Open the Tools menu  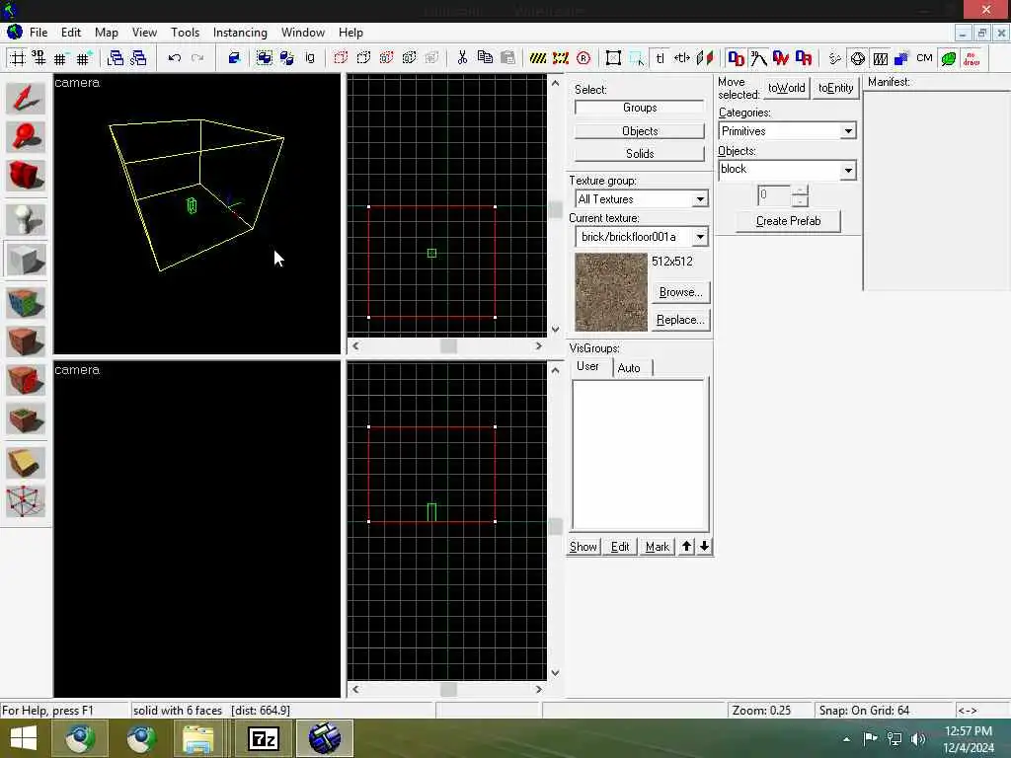click(185, 33)
